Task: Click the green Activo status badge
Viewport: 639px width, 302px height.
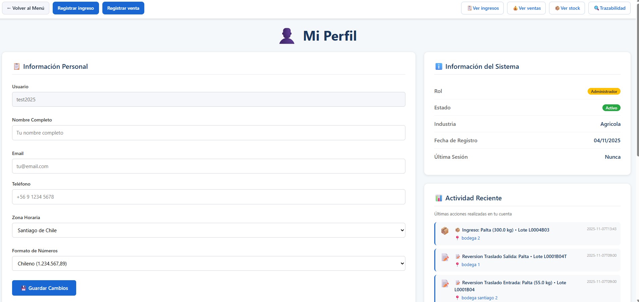Action: [611, 107]
